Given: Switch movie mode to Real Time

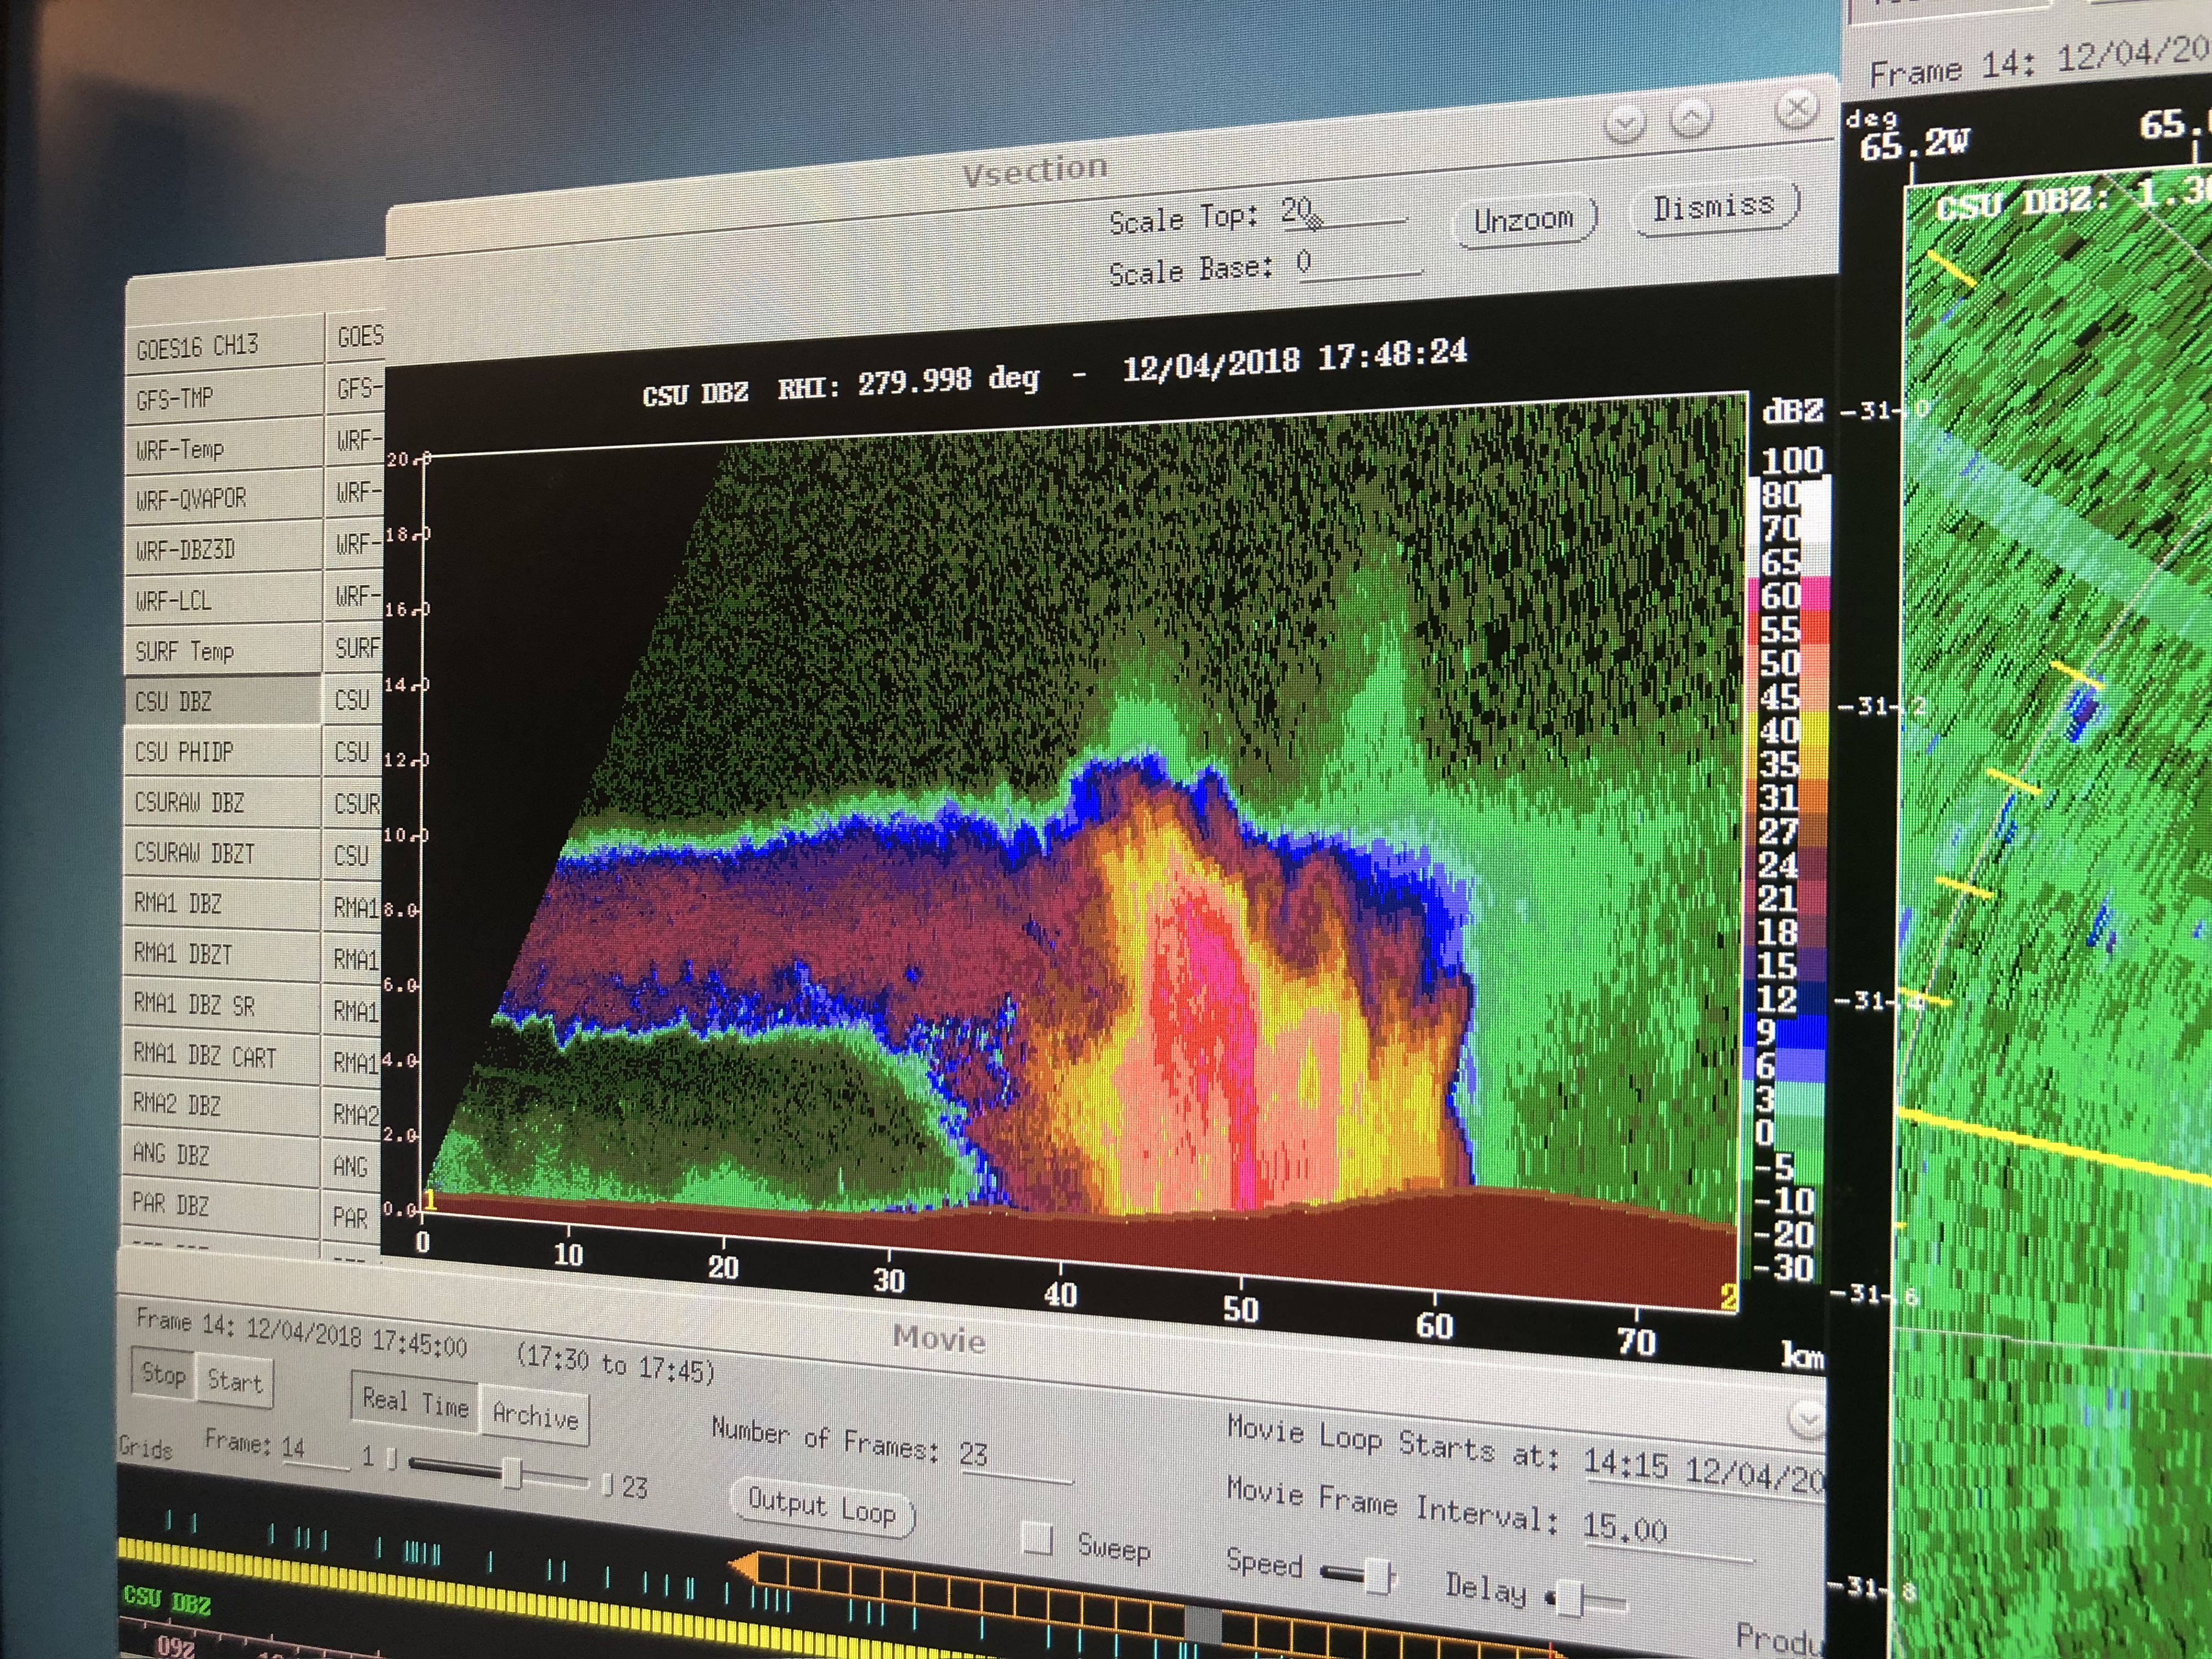Looking at the screenshot, I should 415,1403.
